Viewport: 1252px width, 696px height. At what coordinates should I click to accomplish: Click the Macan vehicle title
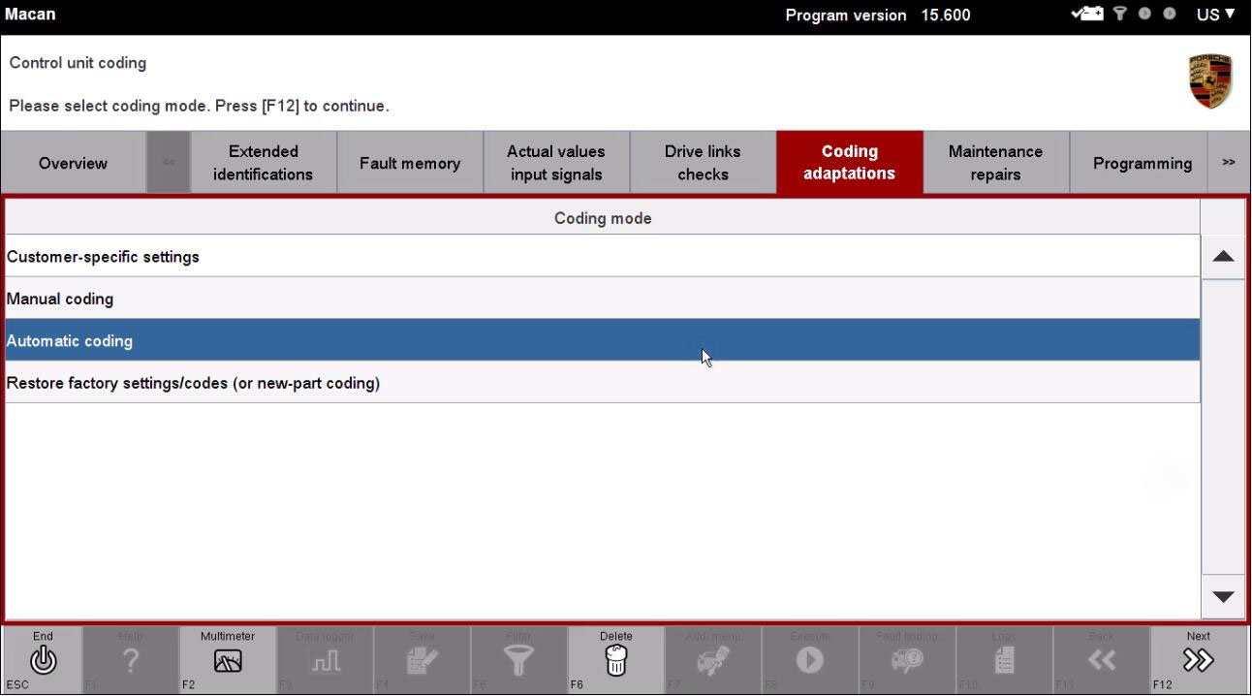coord(30,14)
